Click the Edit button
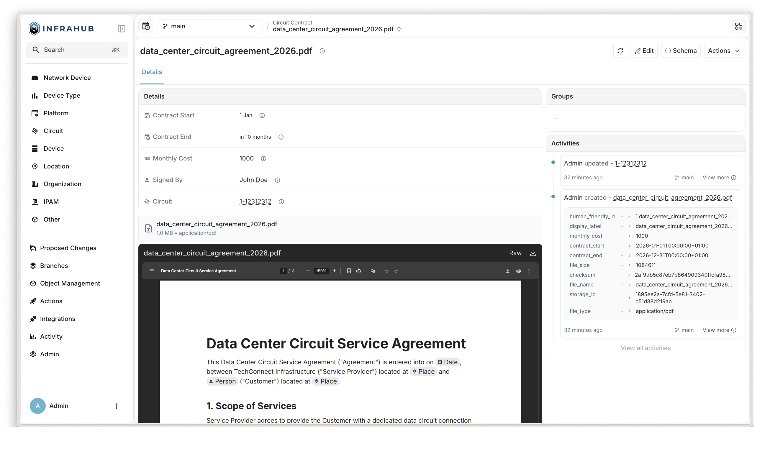The height and width of the screenshot is (449, 770). pos(644,51)
